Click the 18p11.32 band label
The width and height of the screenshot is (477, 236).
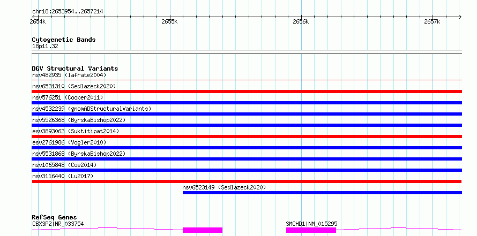(45, 47)
